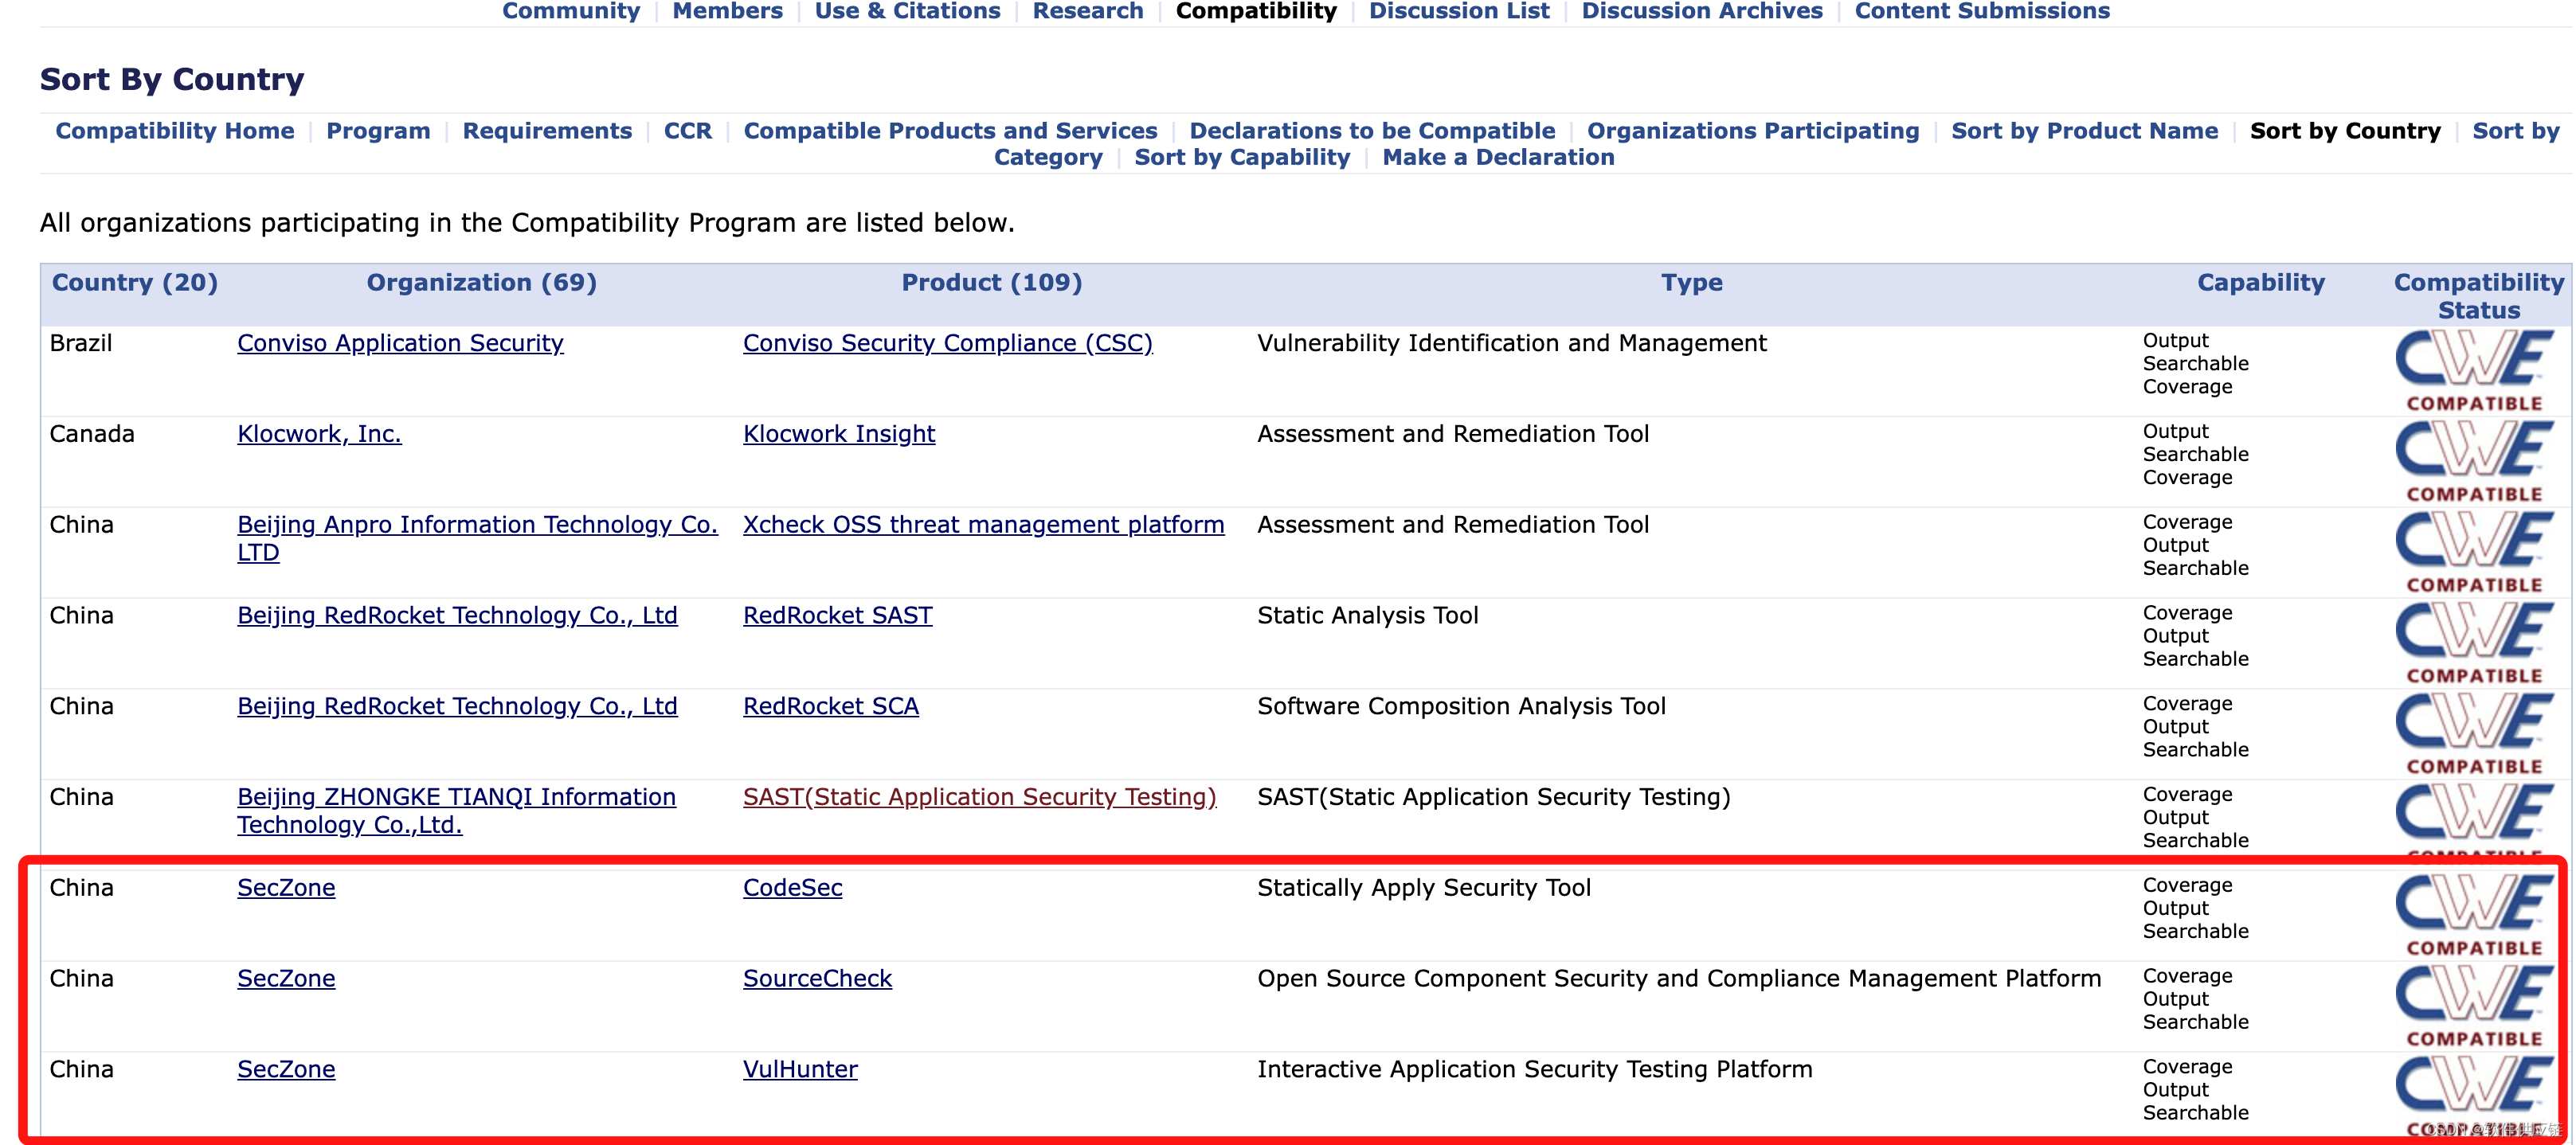Open the Research nav item
Image resolution: width=2576 pixels, height=1145 pixels.
pyautogui.click(x=1087, y=11)
